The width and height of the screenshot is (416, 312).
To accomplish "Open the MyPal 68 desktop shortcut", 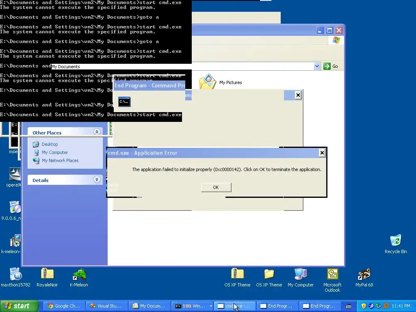I will click(x=364, y=277).
